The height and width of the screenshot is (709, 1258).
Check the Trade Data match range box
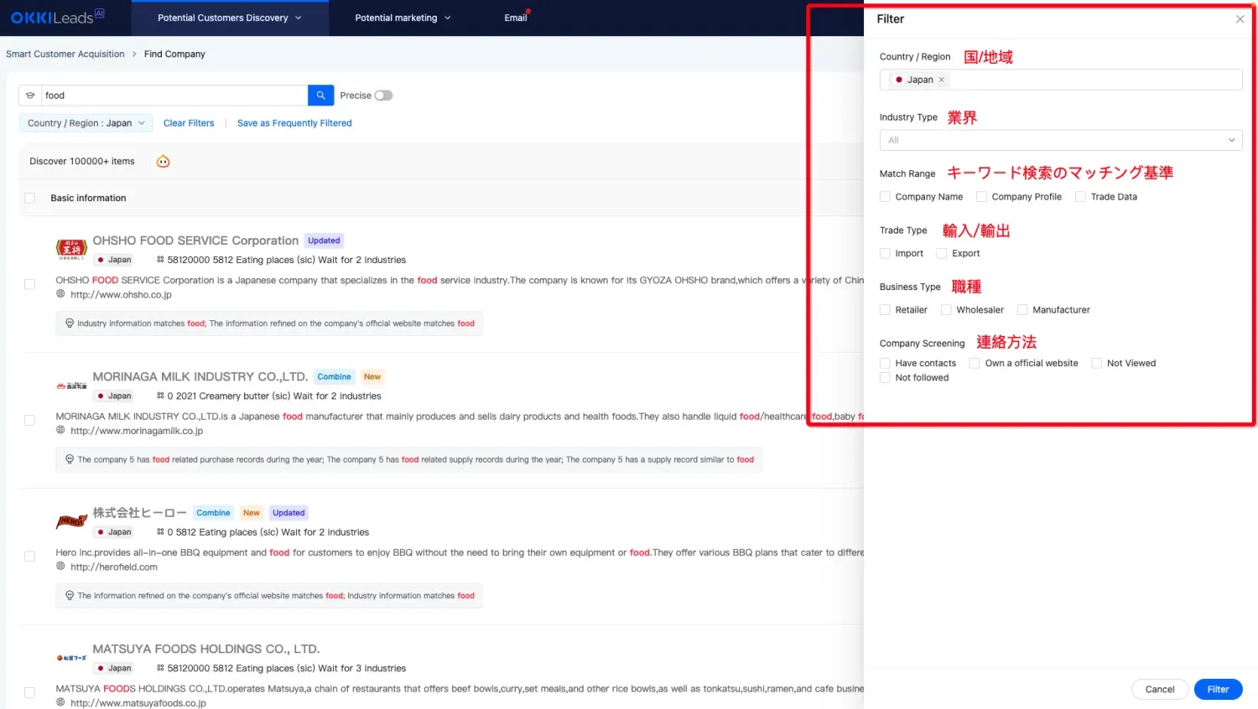(1080, 197)
